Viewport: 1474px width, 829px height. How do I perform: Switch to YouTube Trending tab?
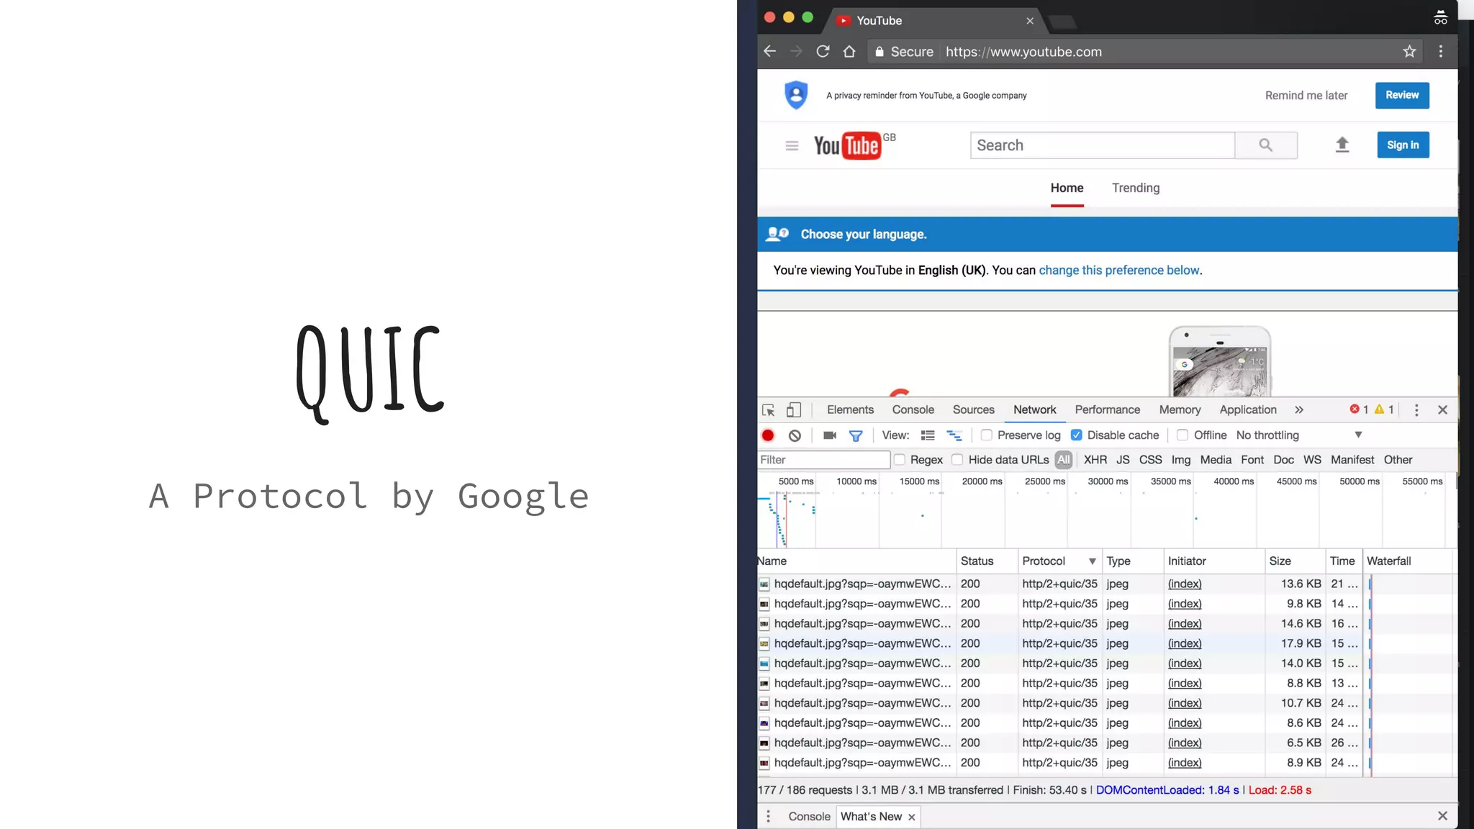tap(1136, 188)
